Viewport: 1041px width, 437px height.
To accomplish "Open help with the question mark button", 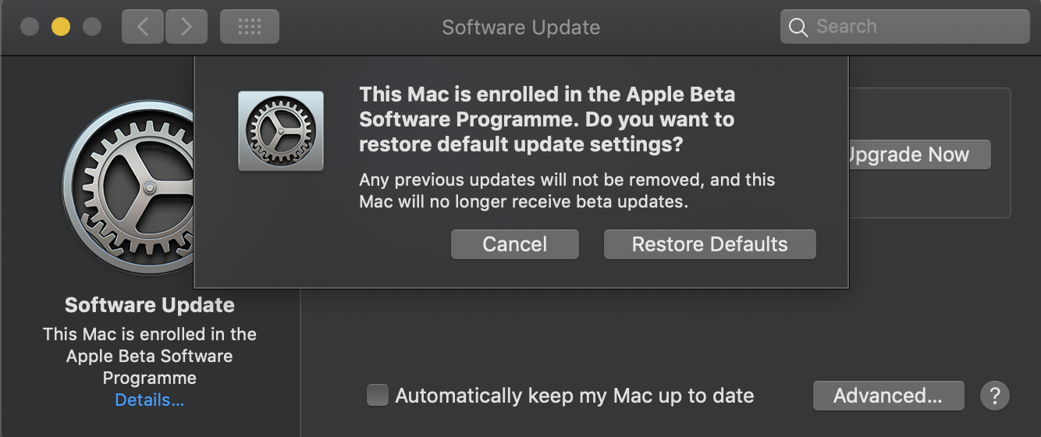I will [x=994, y=395].
